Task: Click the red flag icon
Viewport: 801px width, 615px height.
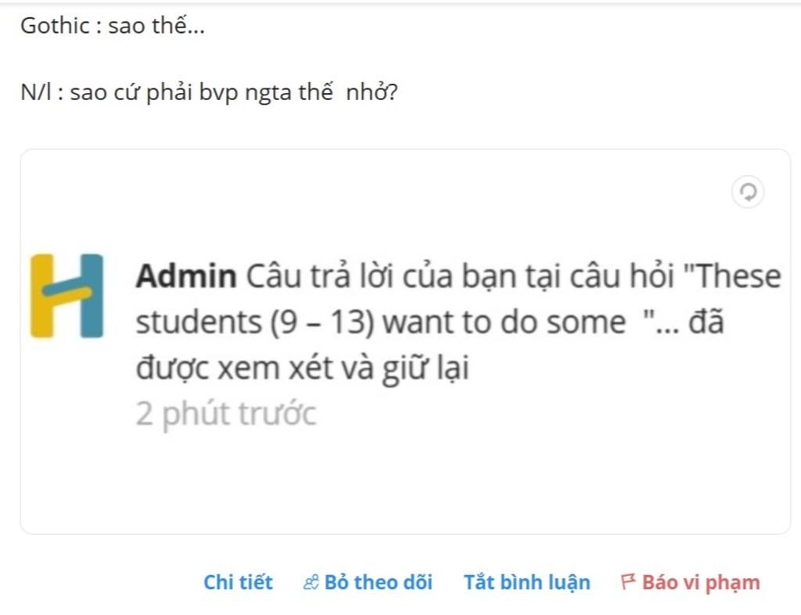Action: point(628,582)
